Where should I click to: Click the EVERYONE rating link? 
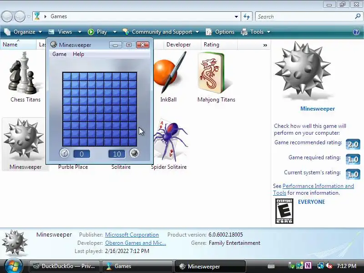tap(311, 202)
